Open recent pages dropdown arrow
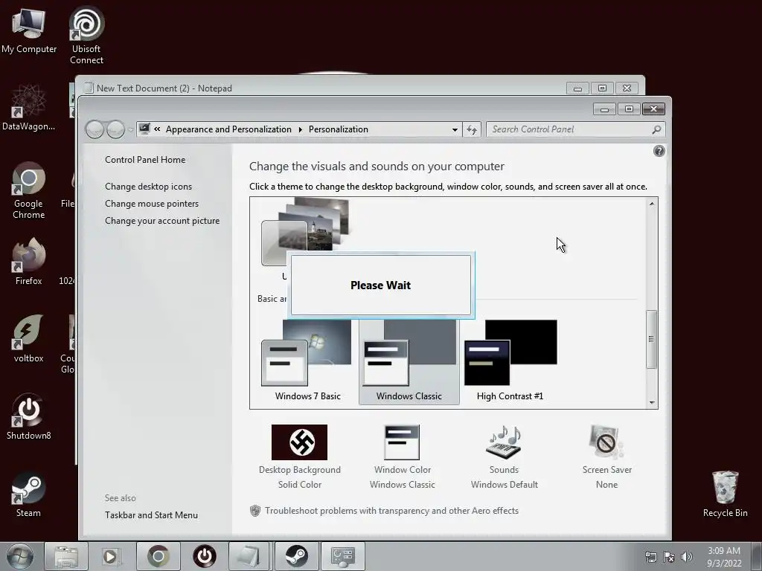 tap(130, 129)
